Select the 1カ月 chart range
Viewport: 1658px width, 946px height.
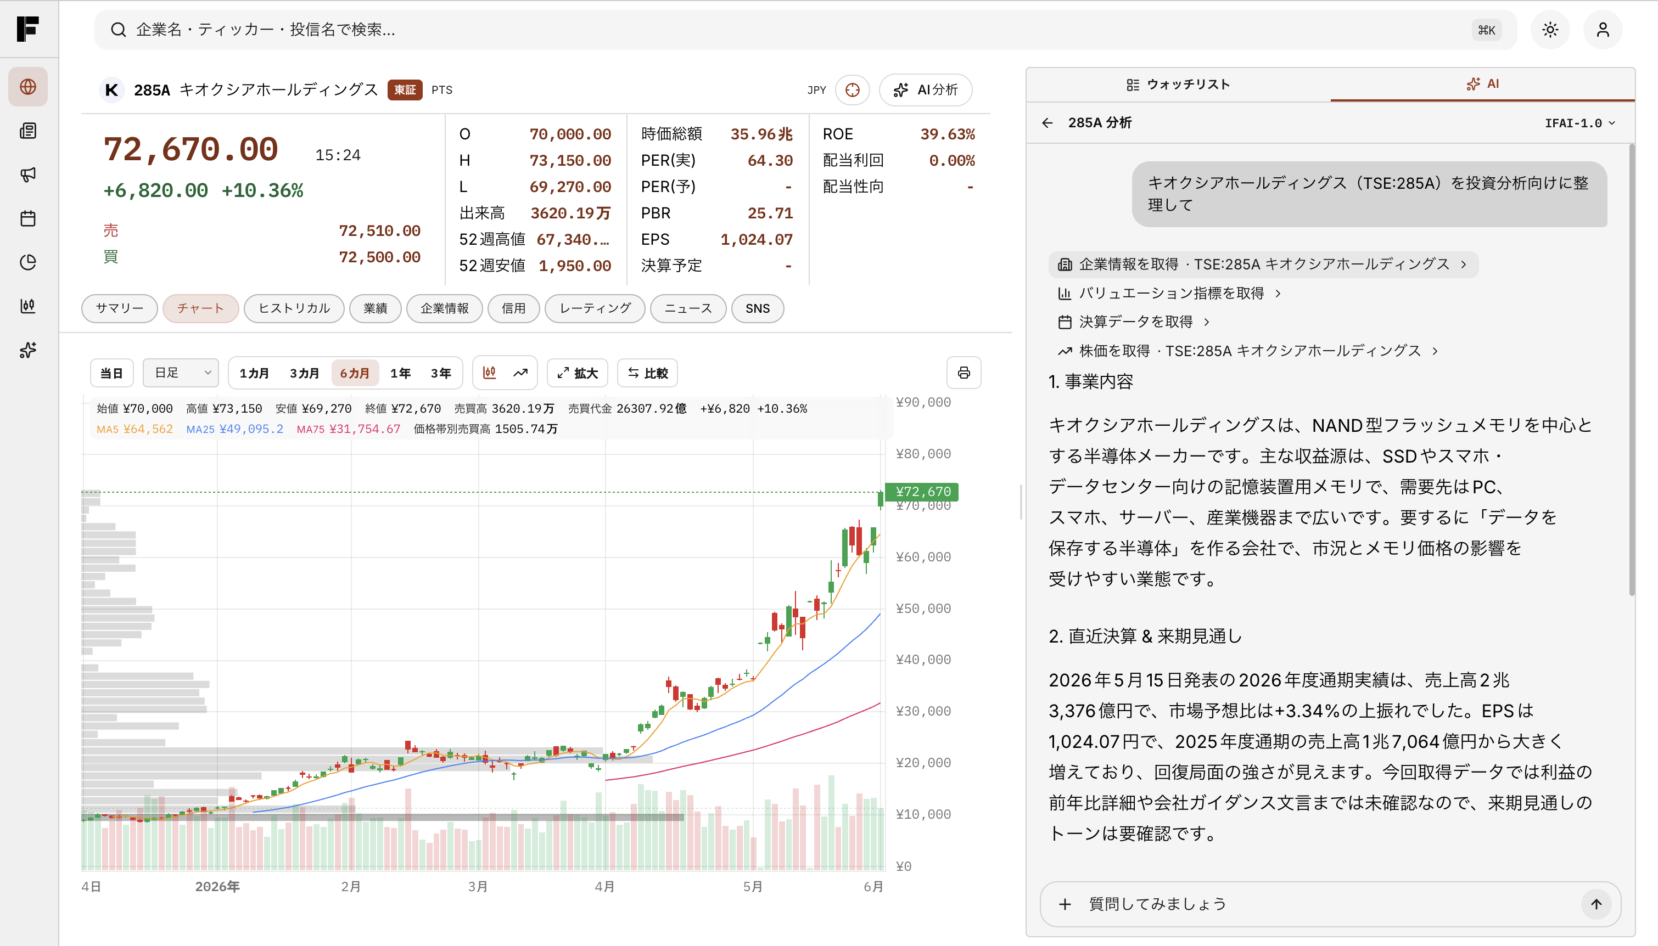pos(254,373)
